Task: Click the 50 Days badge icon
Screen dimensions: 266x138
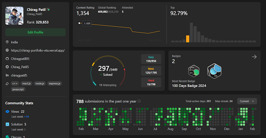Action: (194, 71)
